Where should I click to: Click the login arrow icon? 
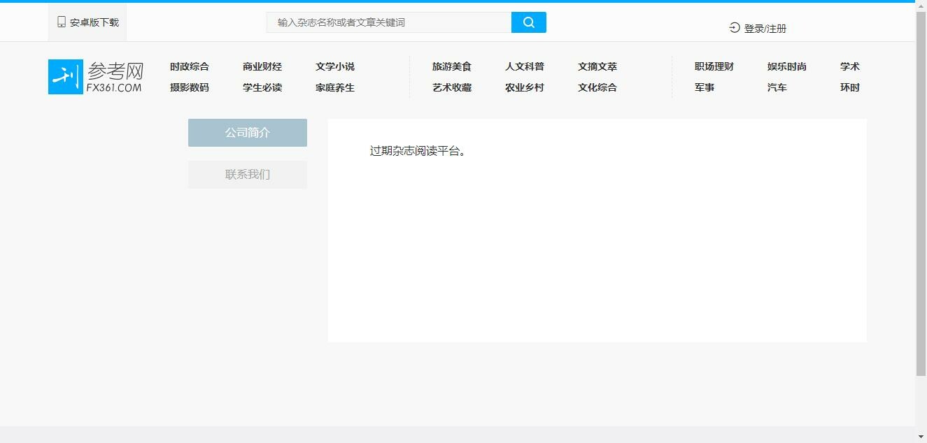click(734, 28)
